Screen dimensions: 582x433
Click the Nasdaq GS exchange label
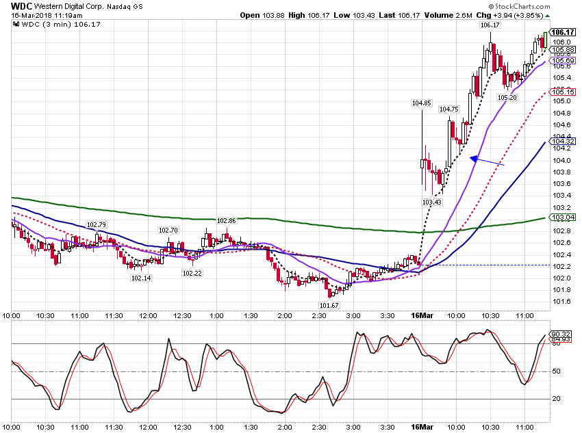coord(125,7)
